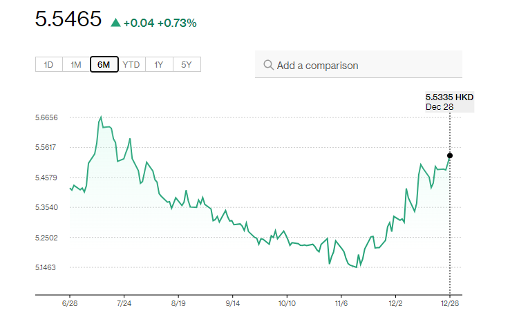Click the 5.1463 y-axis value
The image size is (528, 324).
tap(47, 267)
